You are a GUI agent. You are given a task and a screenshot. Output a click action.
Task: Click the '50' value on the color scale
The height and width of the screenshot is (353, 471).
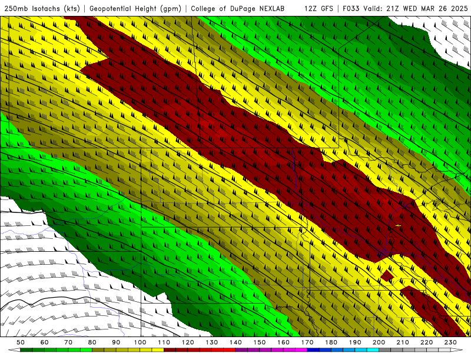21,342
